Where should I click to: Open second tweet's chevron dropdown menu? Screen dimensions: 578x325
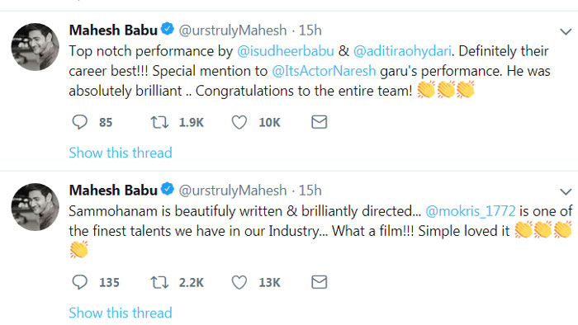(x=566, y=191)
